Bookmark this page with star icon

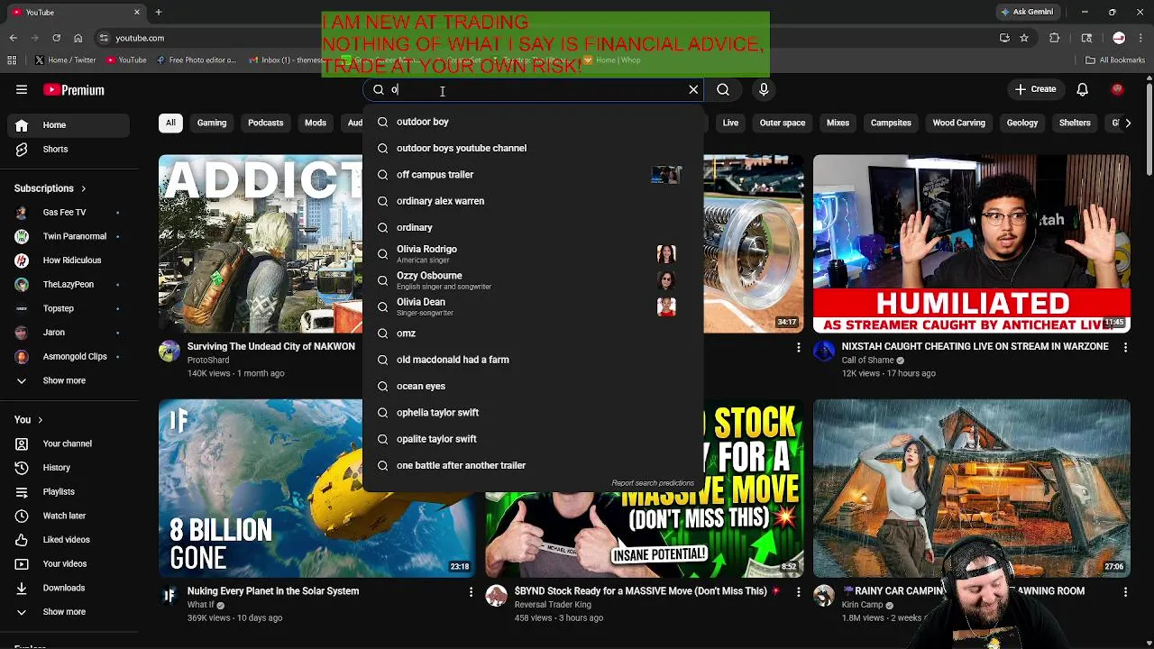click(1024, 38)
